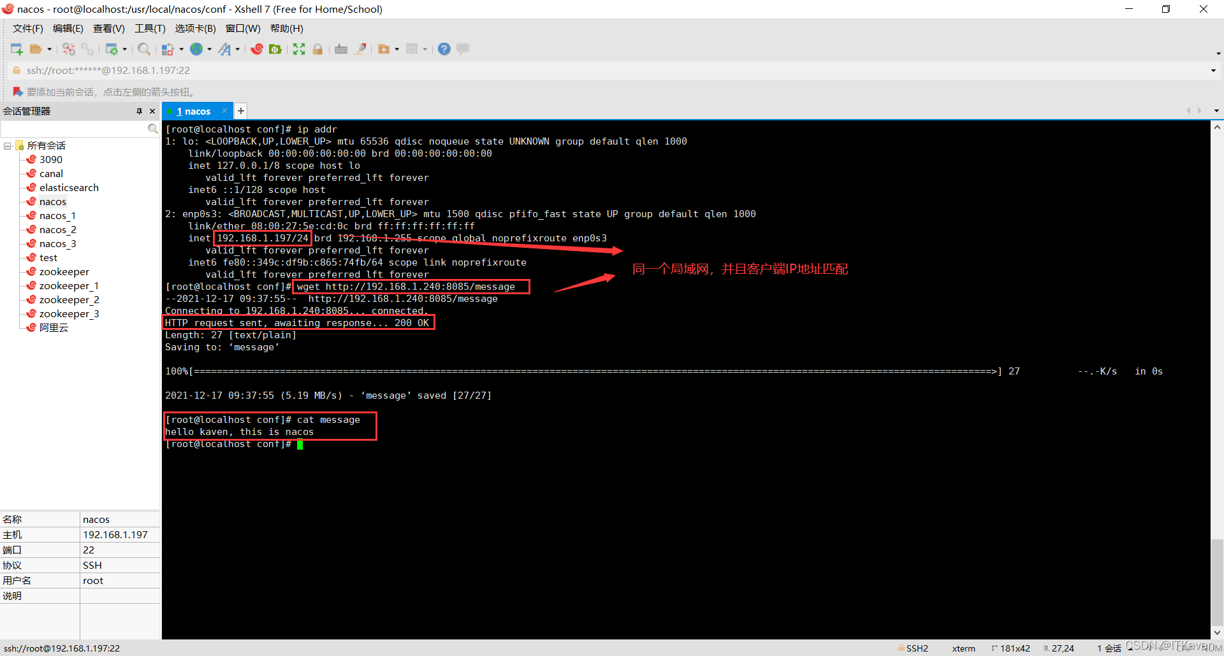
Task: Click the Find magnifier icon
Action: pos(144,49)
